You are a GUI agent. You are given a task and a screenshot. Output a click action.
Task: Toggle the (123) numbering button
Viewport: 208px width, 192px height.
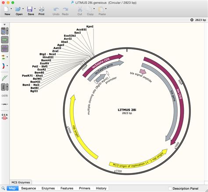pos(5,96)
